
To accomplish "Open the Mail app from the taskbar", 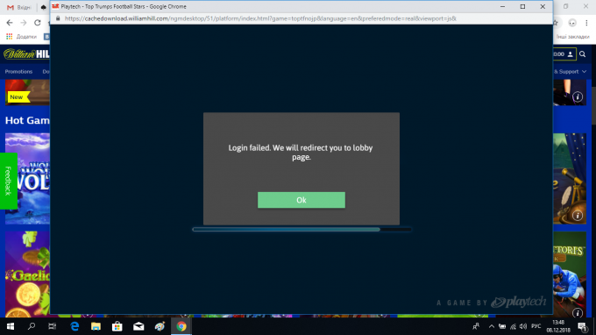I will 138,326.
